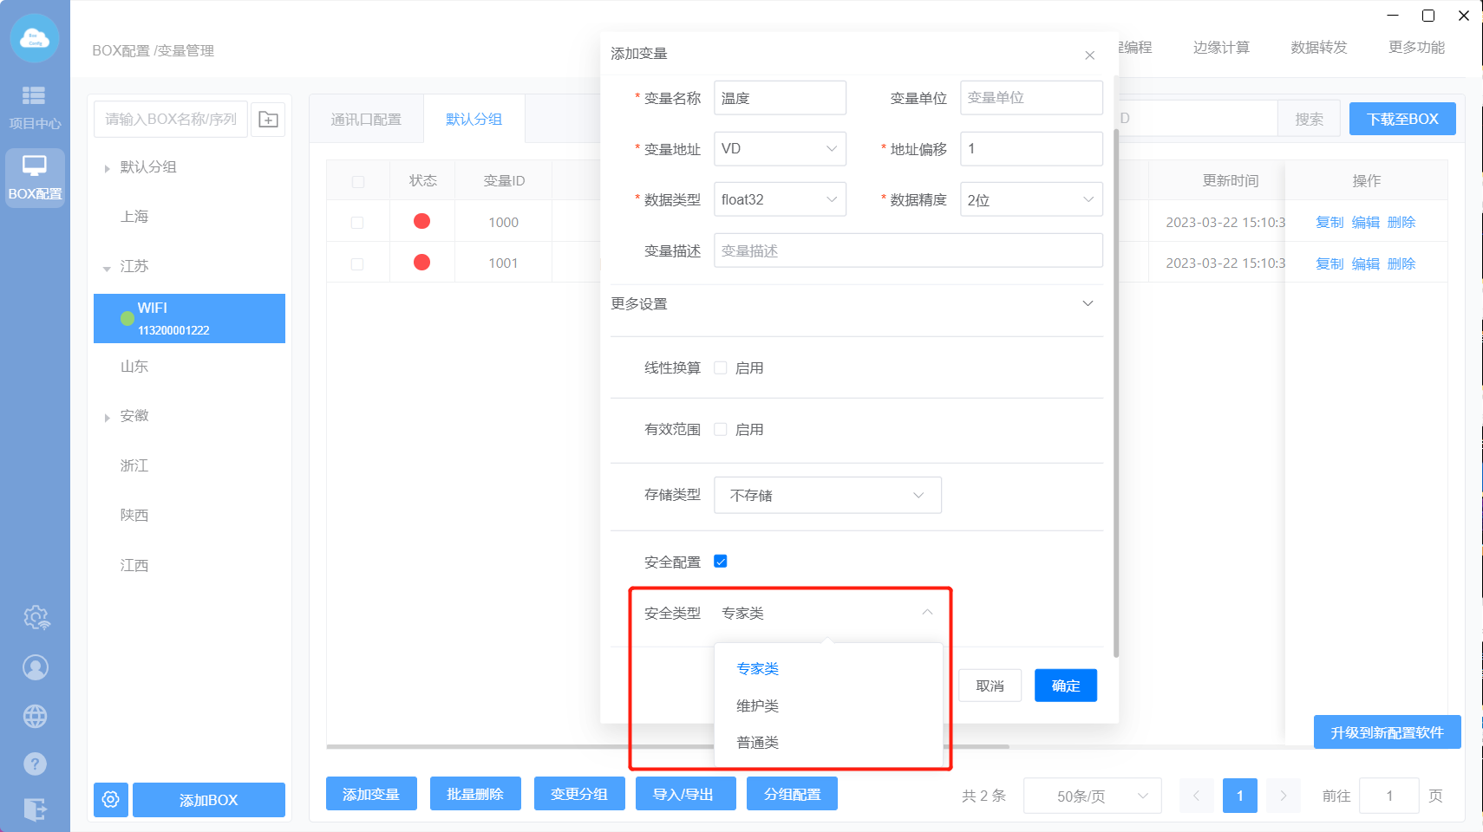Enable the 线性换算 checkbox
The height and width of the screenshot is (832, 1483).
point(721,367)
